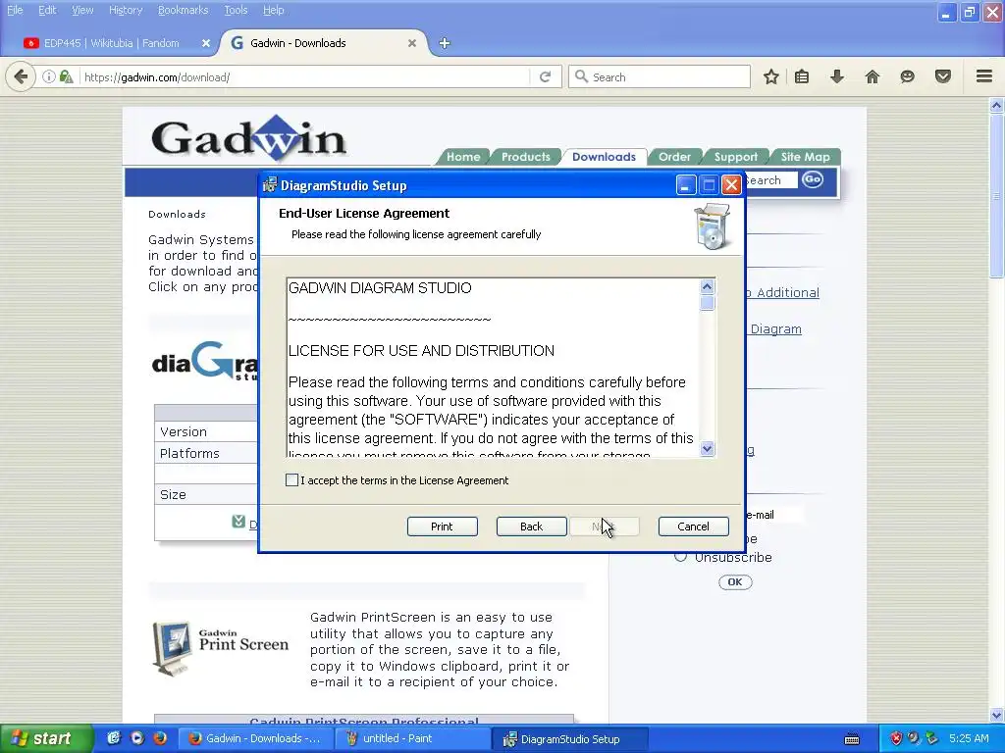
Task: Follow the Diagram link on webpage
Action: [775, 329]
